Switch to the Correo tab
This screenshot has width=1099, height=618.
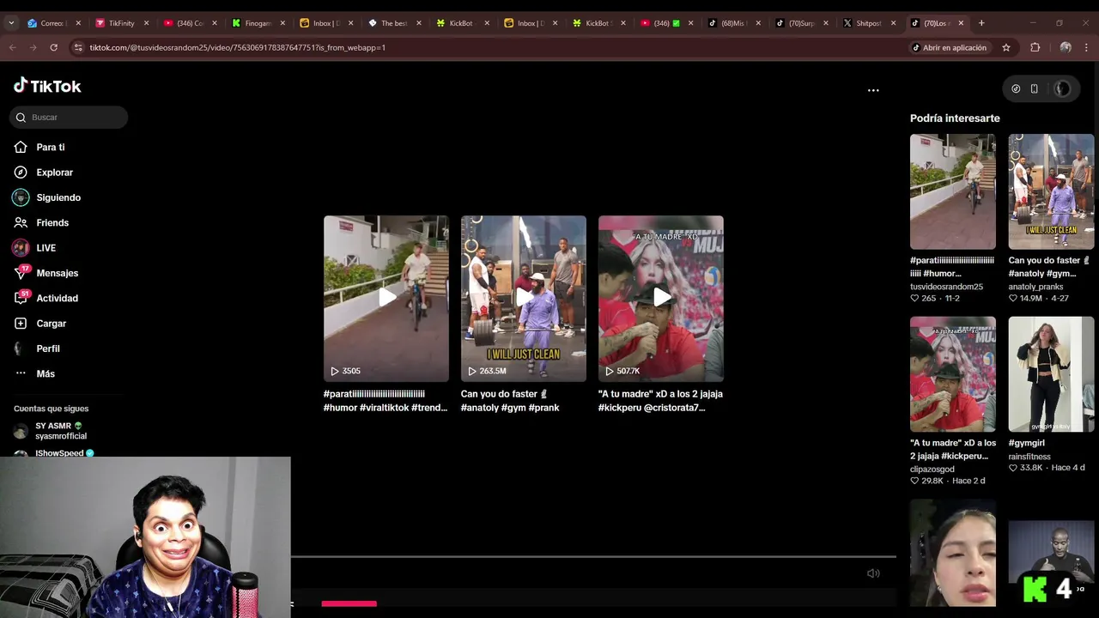click(52, 23)
